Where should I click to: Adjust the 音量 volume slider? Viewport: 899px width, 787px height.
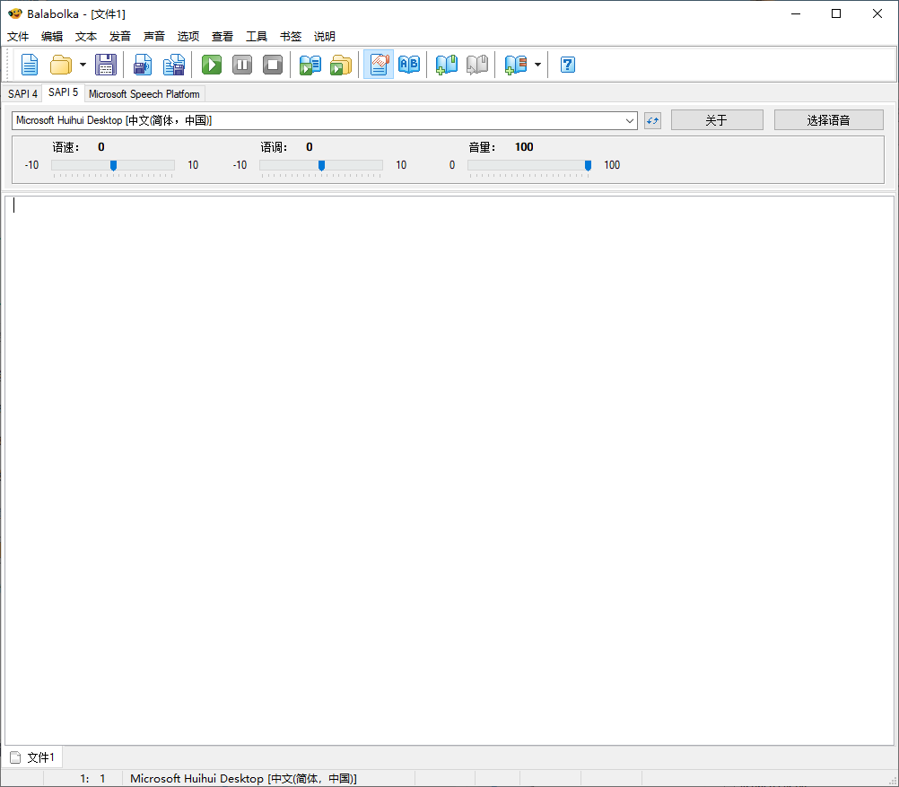588,165
